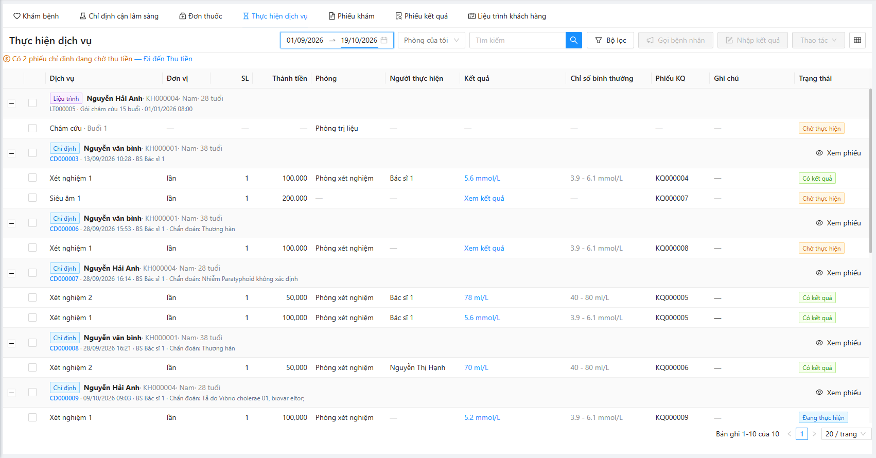Open the Phòng của tôi dropdown
Viewport: 876px width, 458px height.
point(431,40)
